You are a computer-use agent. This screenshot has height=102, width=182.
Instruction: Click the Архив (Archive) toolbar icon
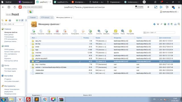pos(90,32)
